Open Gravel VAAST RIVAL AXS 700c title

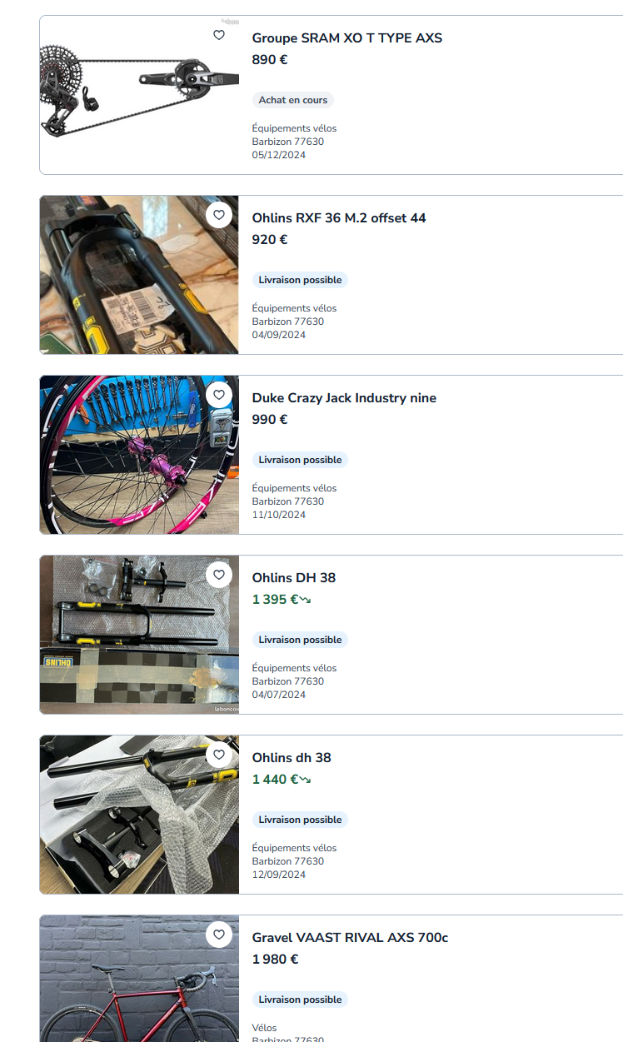[x=350, y=938]
